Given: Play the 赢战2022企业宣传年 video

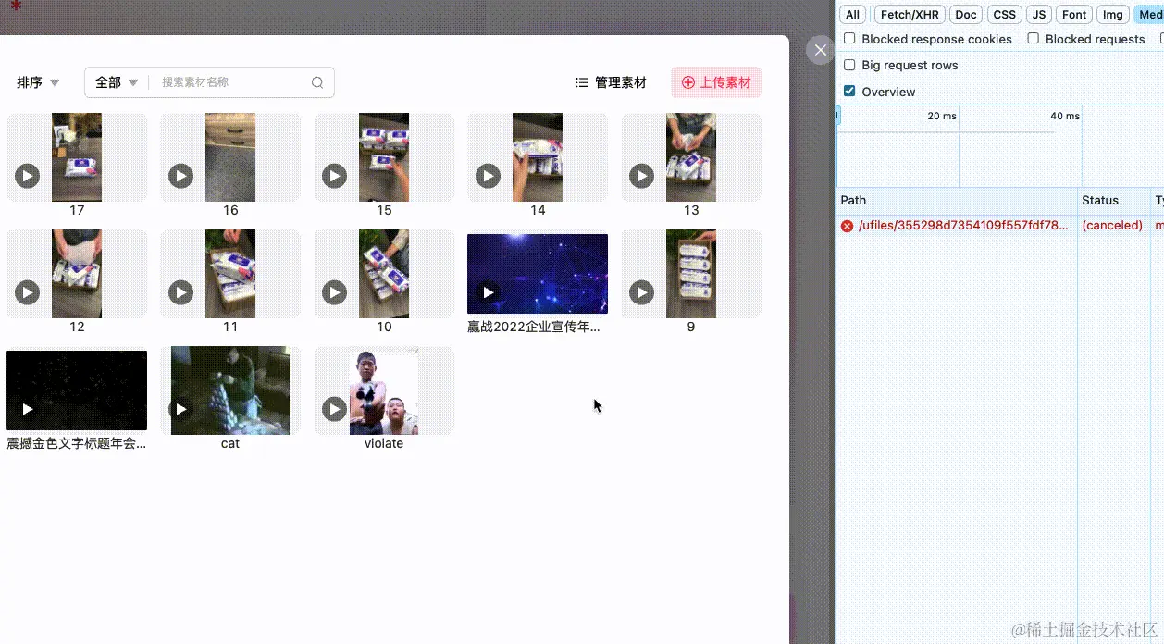Looking at the screenshot, I should coord(489,292).
